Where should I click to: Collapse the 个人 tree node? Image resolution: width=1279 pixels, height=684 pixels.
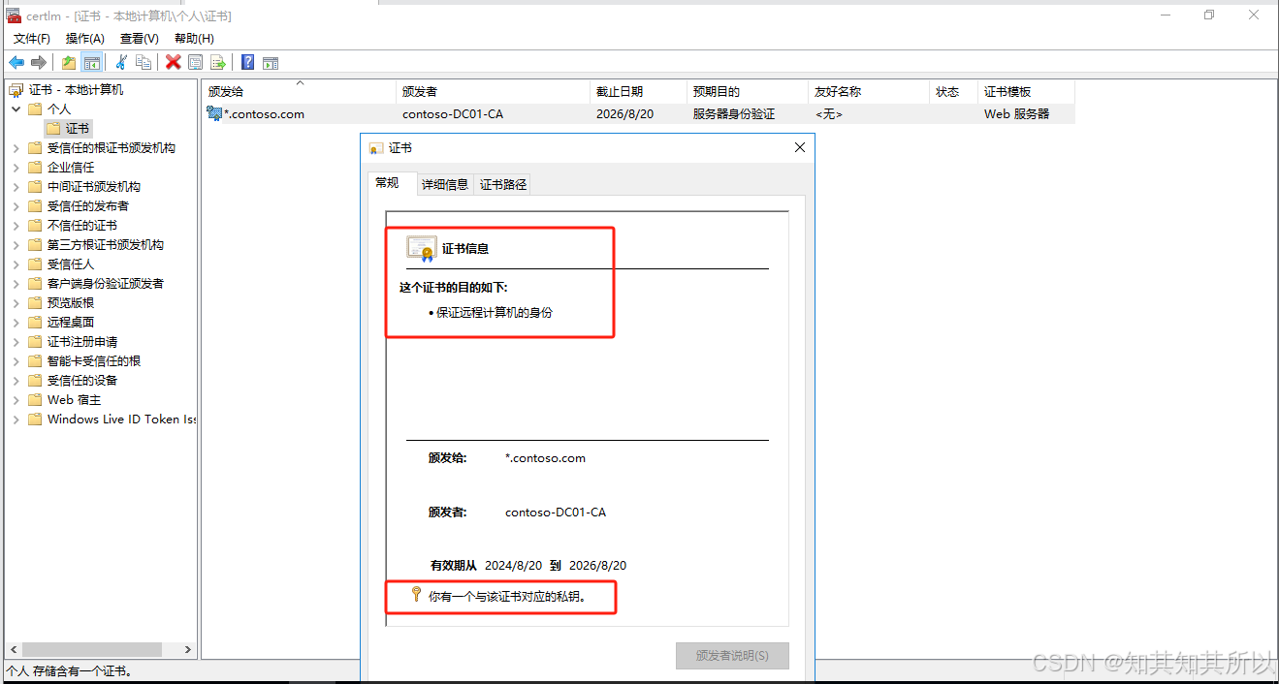point(16,109)
